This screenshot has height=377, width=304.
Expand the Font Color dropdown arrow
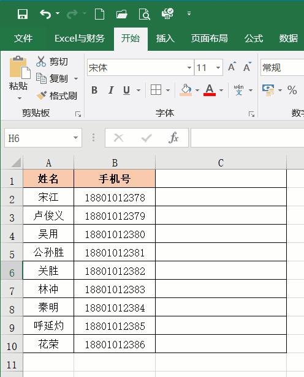click(221, 91)
